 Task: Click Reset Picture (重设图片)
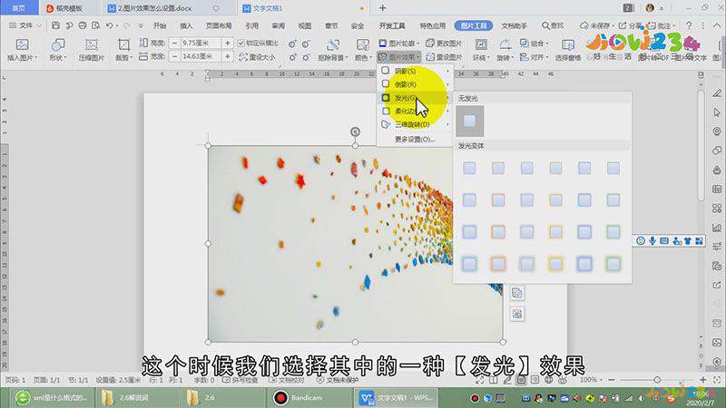pos(444,57)
